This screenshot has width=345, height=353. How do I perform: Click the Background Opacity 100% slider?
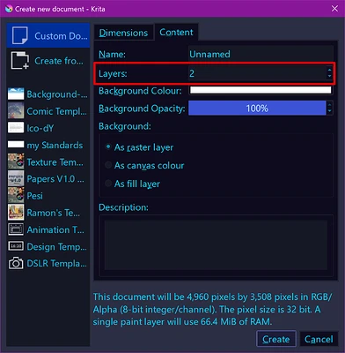point(257,109)
